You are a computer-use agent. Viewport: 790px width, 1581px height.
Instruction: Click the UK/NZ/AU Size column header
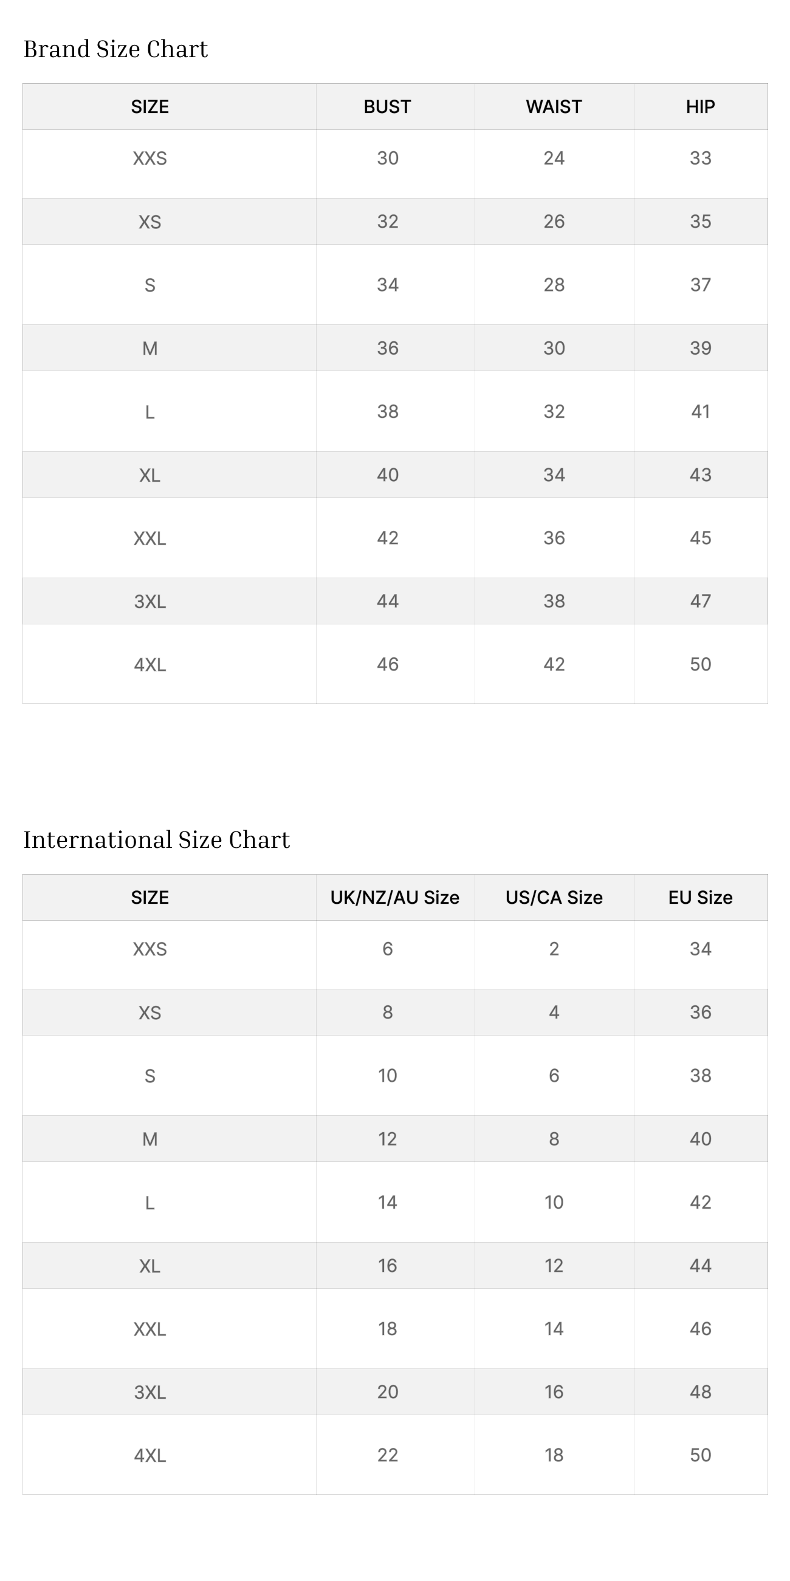pyautogui.click(x=394, y=897)
